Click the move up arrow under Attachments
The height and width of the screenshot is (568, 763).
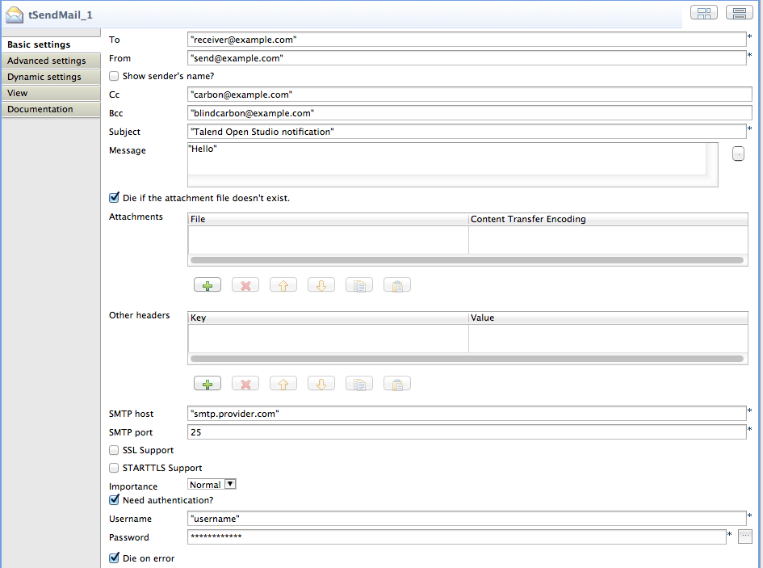pyautogui.click(x=283, y=285)
